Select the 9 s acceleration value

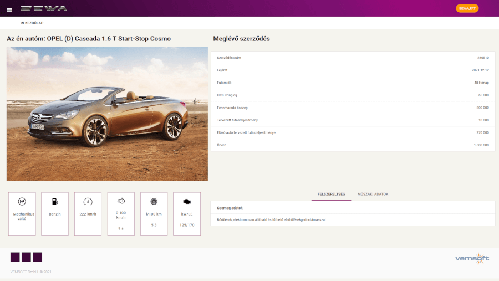[121, 228]
